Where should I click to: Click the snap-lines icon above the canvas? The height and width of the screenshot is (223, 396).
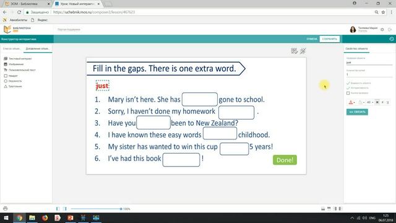point(303,51)
